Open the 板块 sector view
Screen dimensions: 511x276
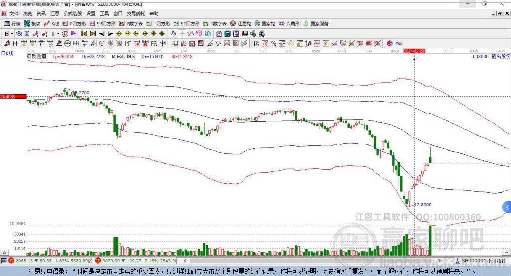[x=32, y=24]
